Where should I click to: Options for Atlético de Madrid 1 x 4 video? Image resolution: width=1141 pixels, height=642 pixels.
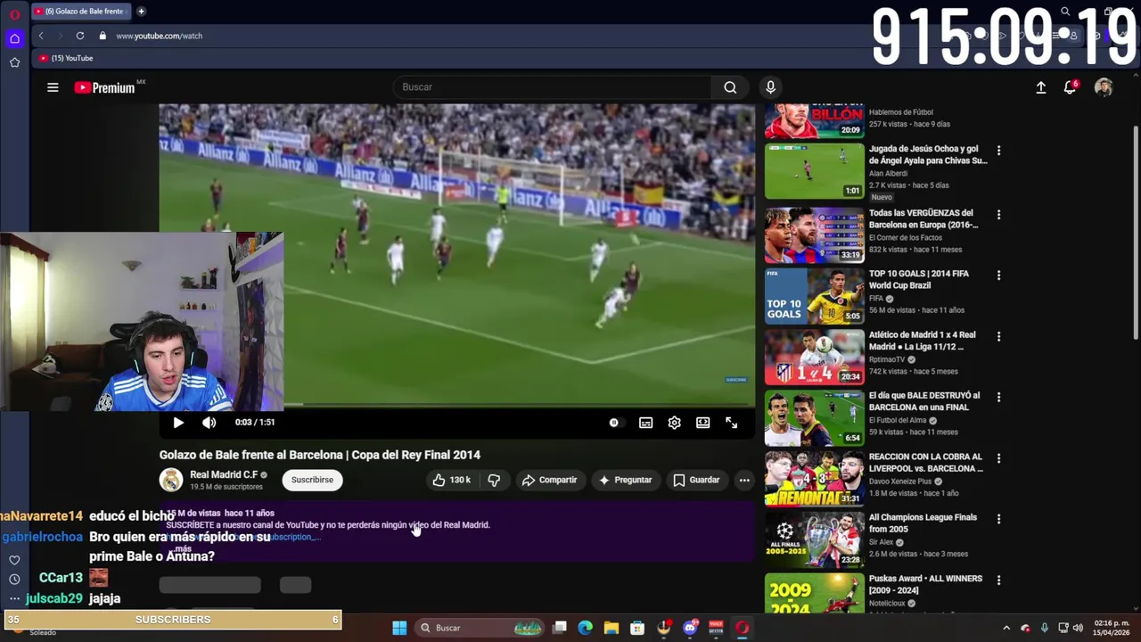point(998,336)
